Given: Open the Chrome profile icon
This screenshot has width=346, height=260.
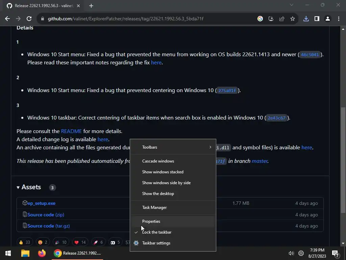Looking at the screenshot, I should point(328,19).
